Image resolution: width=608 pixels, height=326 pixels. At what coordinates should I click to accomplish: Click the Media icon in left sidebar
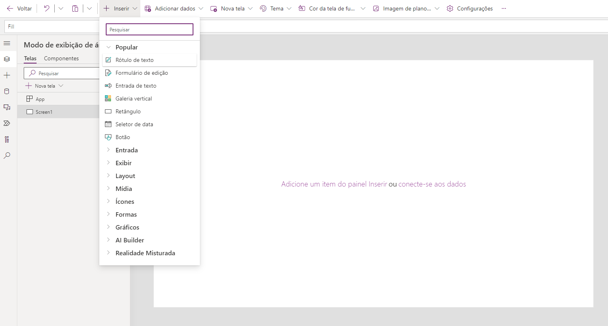pos(7,107)
